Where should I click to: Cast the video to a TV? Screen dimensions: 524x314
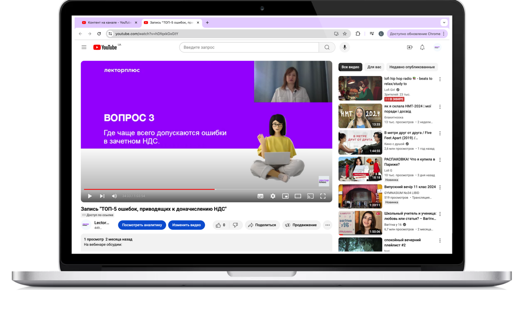pyautogui.click(x=310, y=196)
